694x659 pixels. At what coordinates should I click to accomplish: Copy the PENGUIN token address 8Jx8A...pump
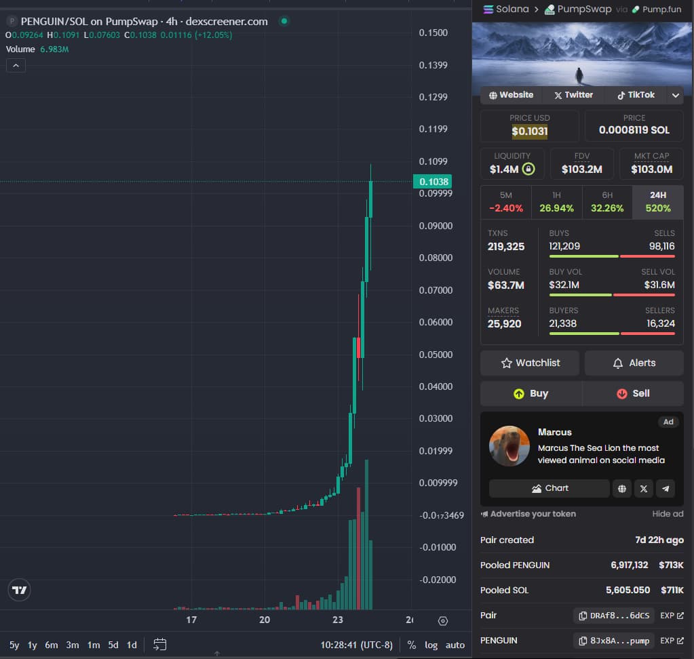[x=614, y=641]
